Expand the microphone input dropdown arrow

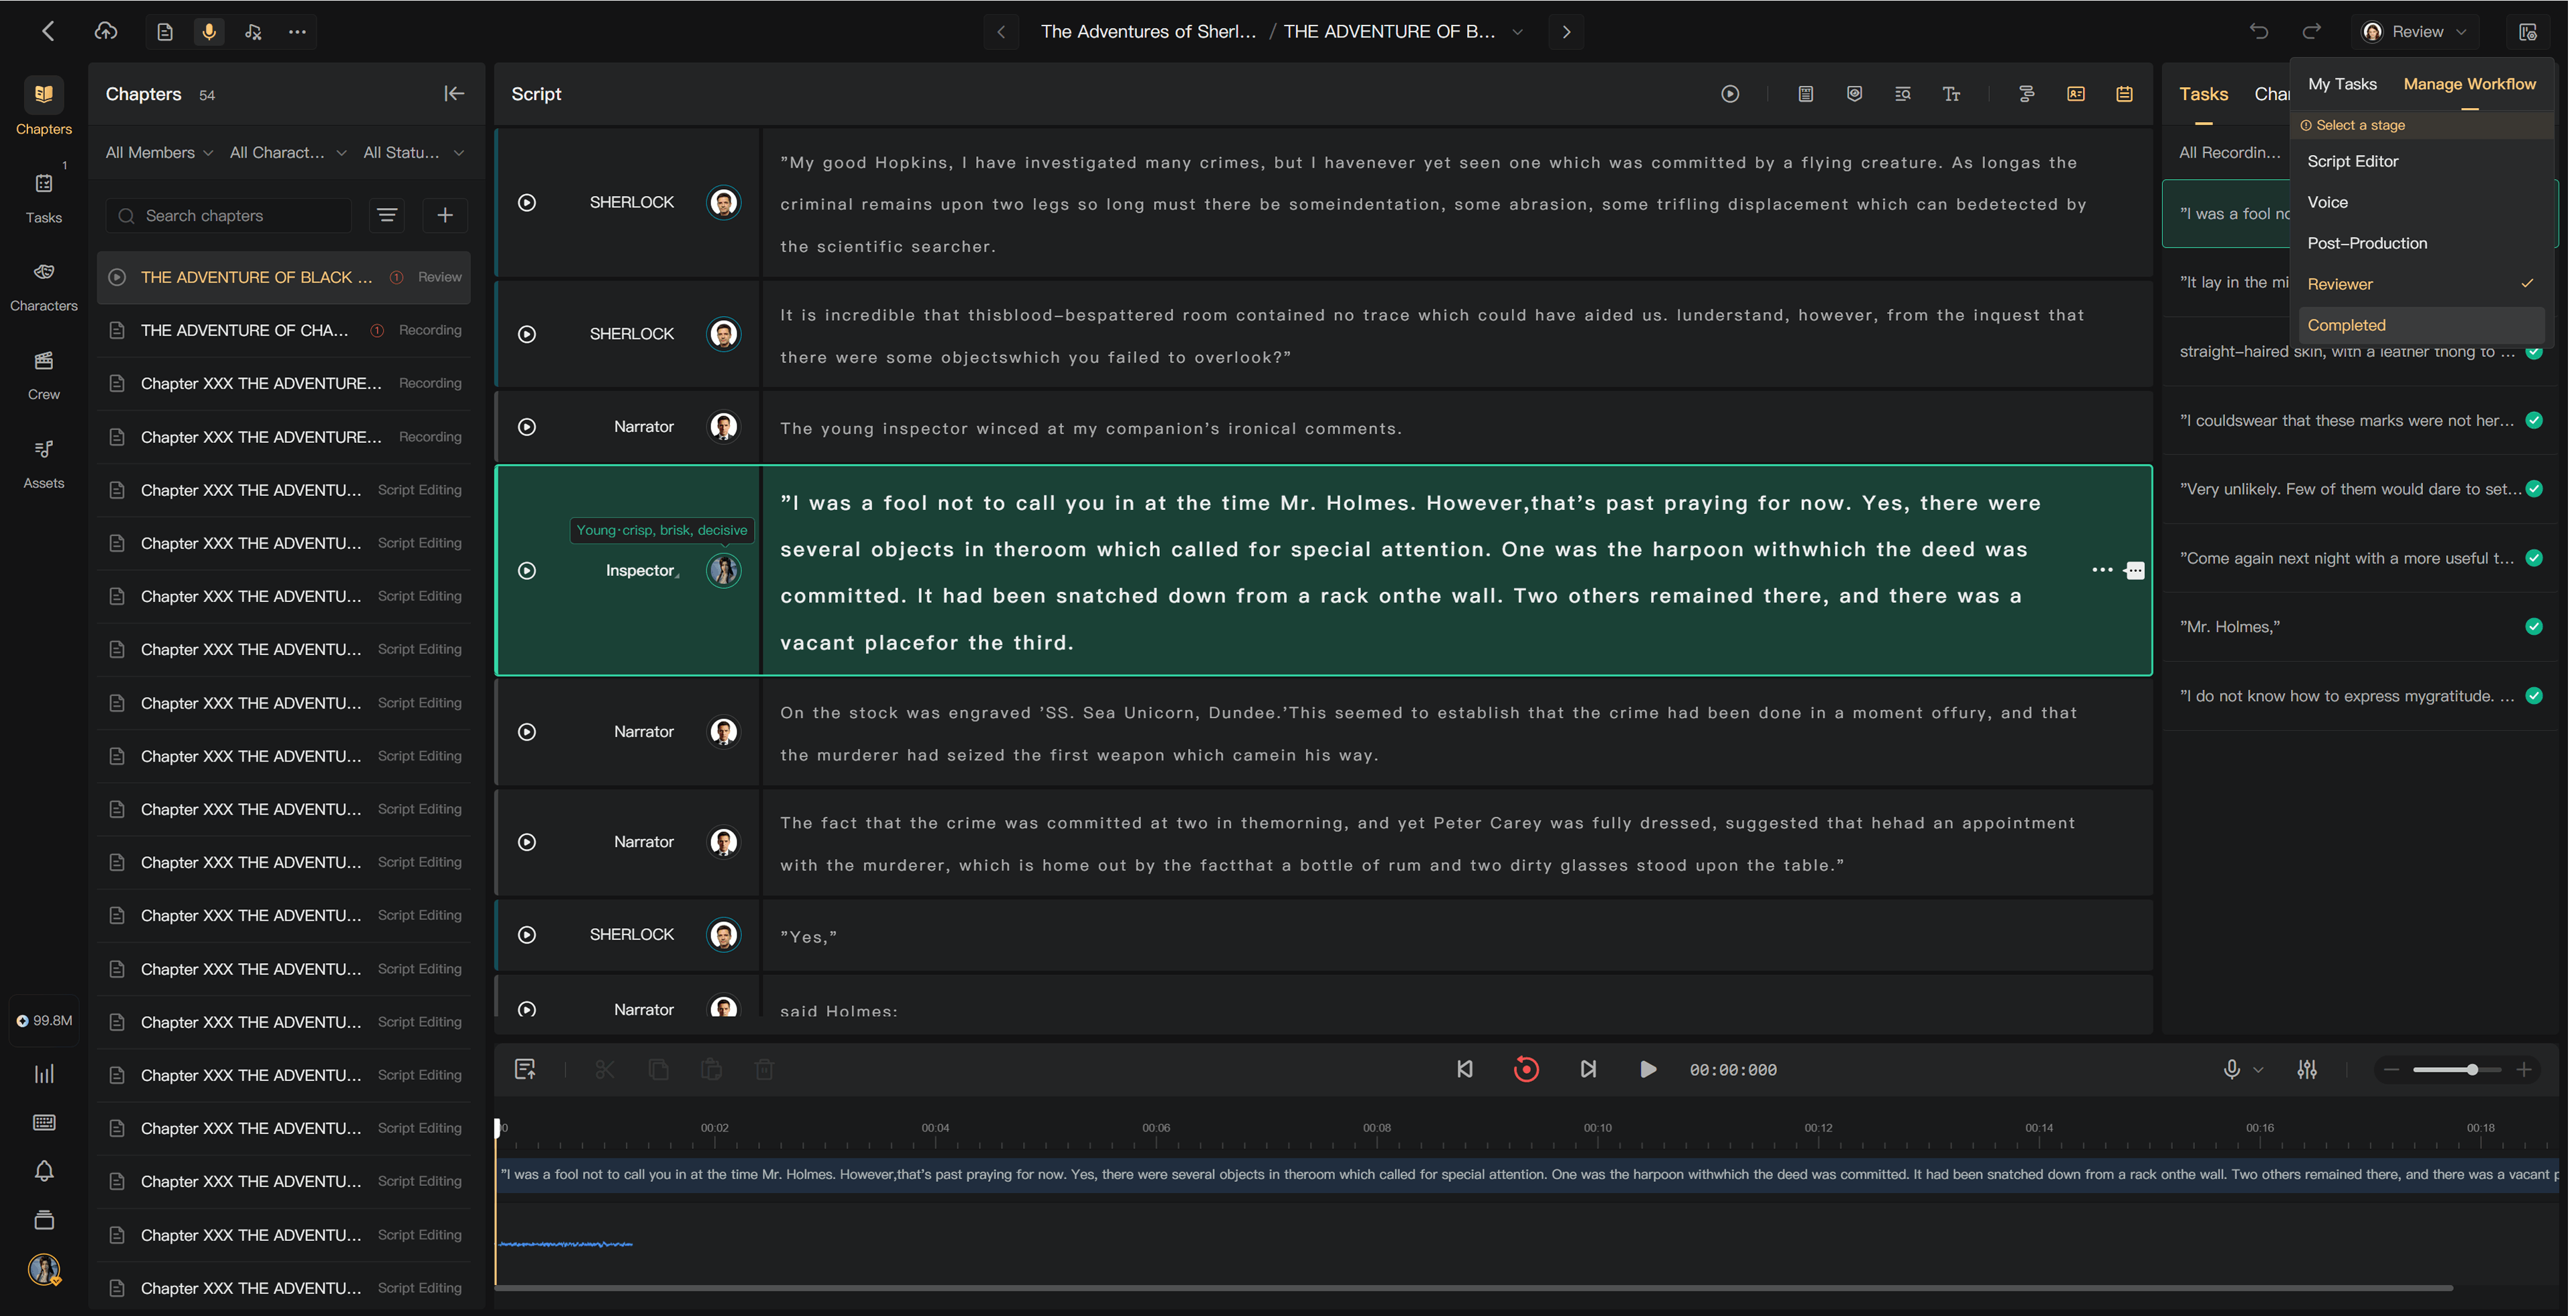[2258, 1069]
